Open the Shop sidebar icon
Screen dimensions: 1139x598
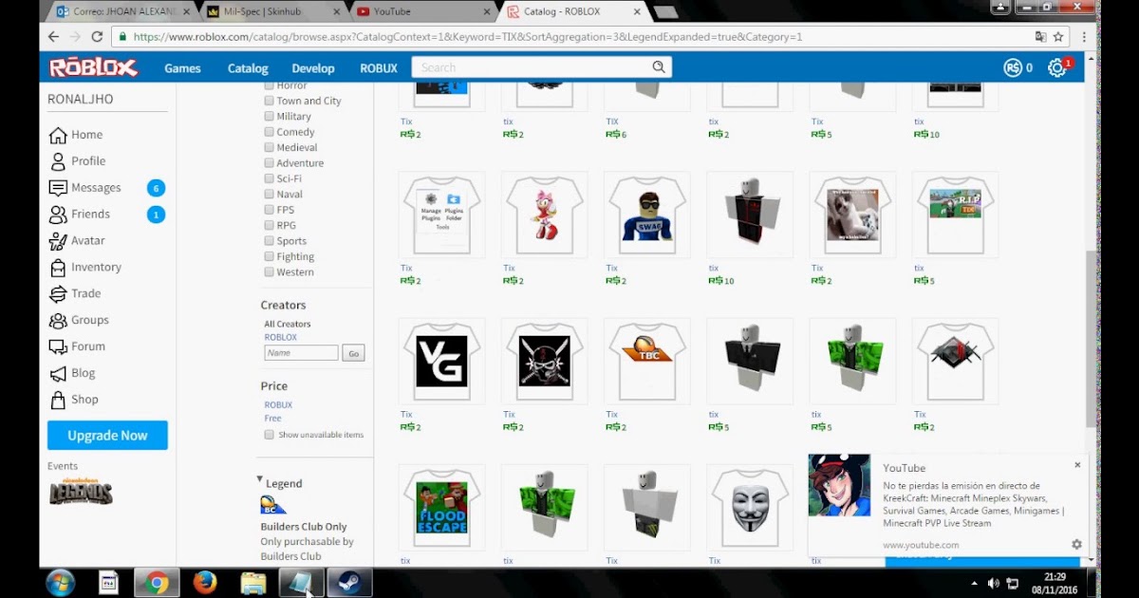click(x=58, y=400)
